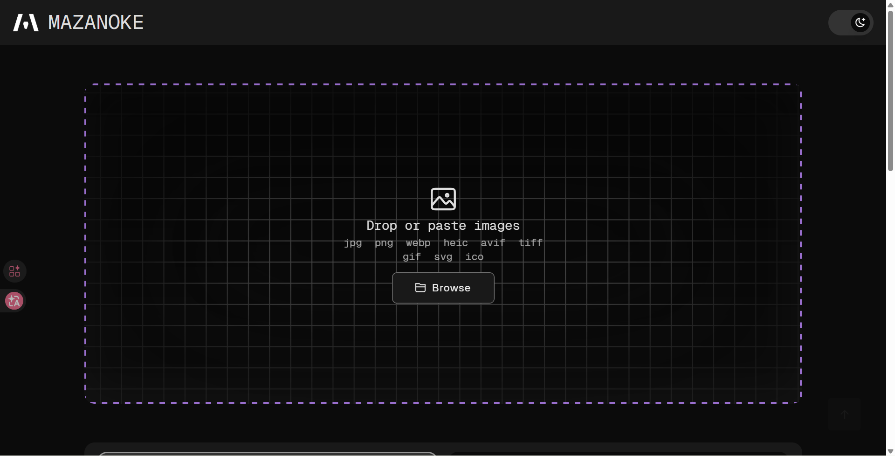Click the scrollbar down arrow

coord(890,451)
